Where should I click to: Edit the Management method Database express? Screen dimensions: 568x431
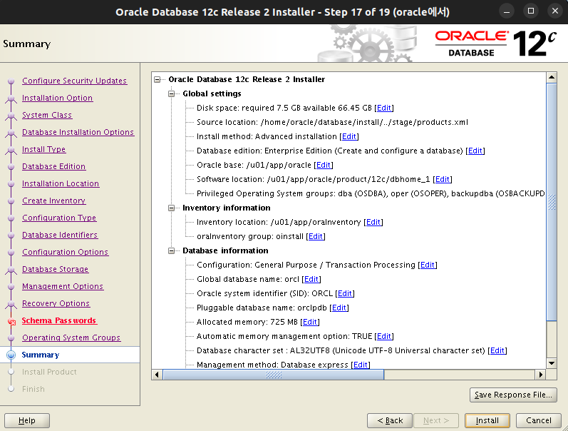pos(361,365)
